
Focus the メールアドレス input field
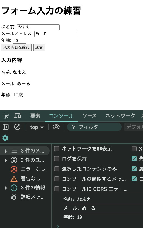56,34
